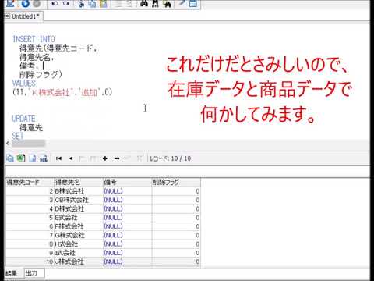This screenshot has width=374, height=281.
Task: Switch to the Untitled1* editor tab
Action: pyautogui.click(x=26, y=16)
